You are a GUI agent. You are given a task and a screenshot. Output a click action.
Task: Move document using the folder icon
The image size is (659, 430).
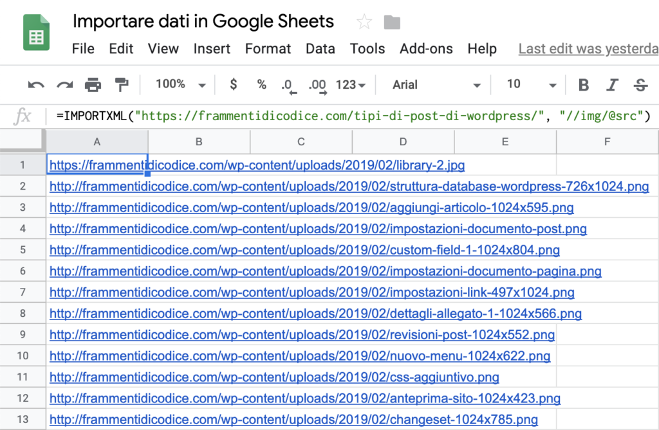(392, 22)
